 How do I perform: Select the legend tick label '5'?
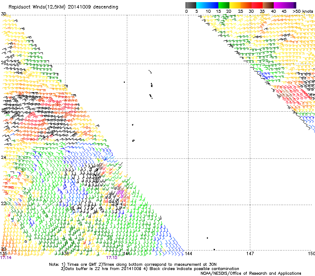[x=197, y=11]
